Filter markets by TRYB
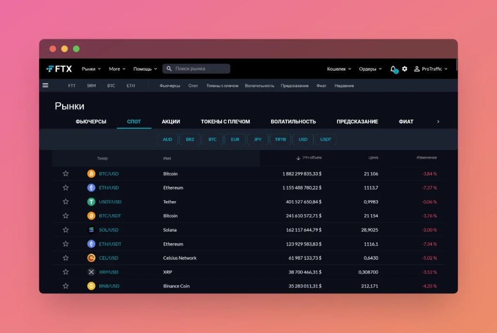The height and width of the screenshot is (333, 497). (281, 139)
